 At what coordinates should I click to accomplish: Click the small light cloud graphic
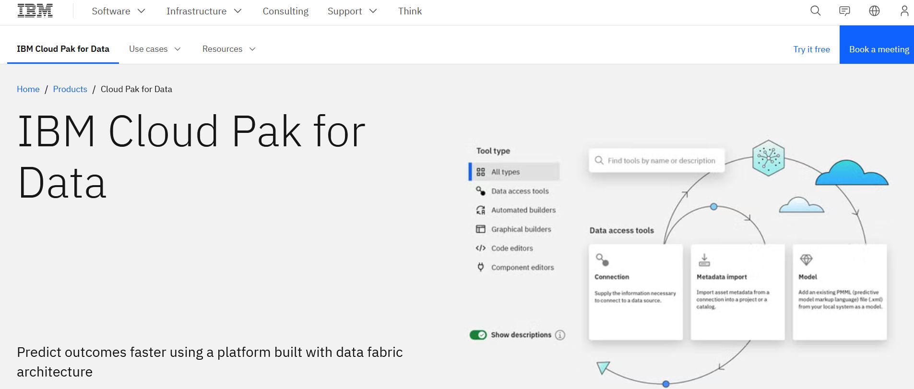[x=801, y=205]
